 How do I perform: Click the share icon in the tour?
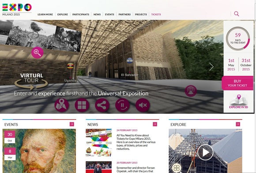click(102, 105)
